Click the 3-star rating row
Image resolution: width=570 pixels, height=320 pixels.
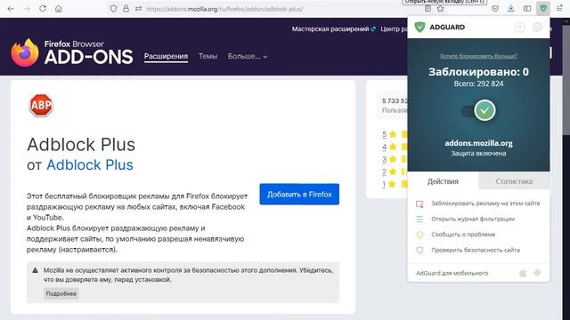395,159
